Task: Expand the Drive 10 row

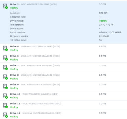Action: [63, 96]
